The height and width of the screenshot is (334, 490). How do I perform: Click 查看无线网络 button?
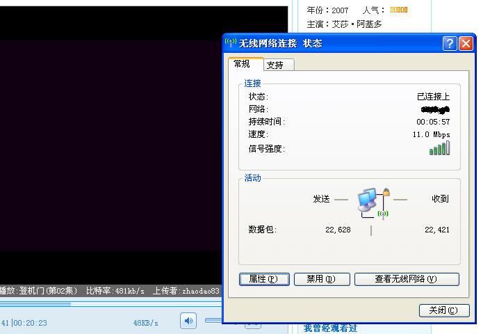407,279
